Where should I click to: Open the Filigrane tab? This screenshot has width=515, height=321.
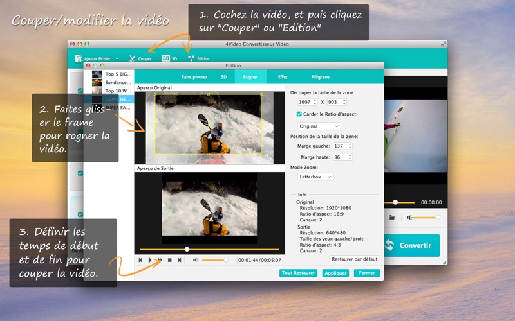tap(321, 77)
